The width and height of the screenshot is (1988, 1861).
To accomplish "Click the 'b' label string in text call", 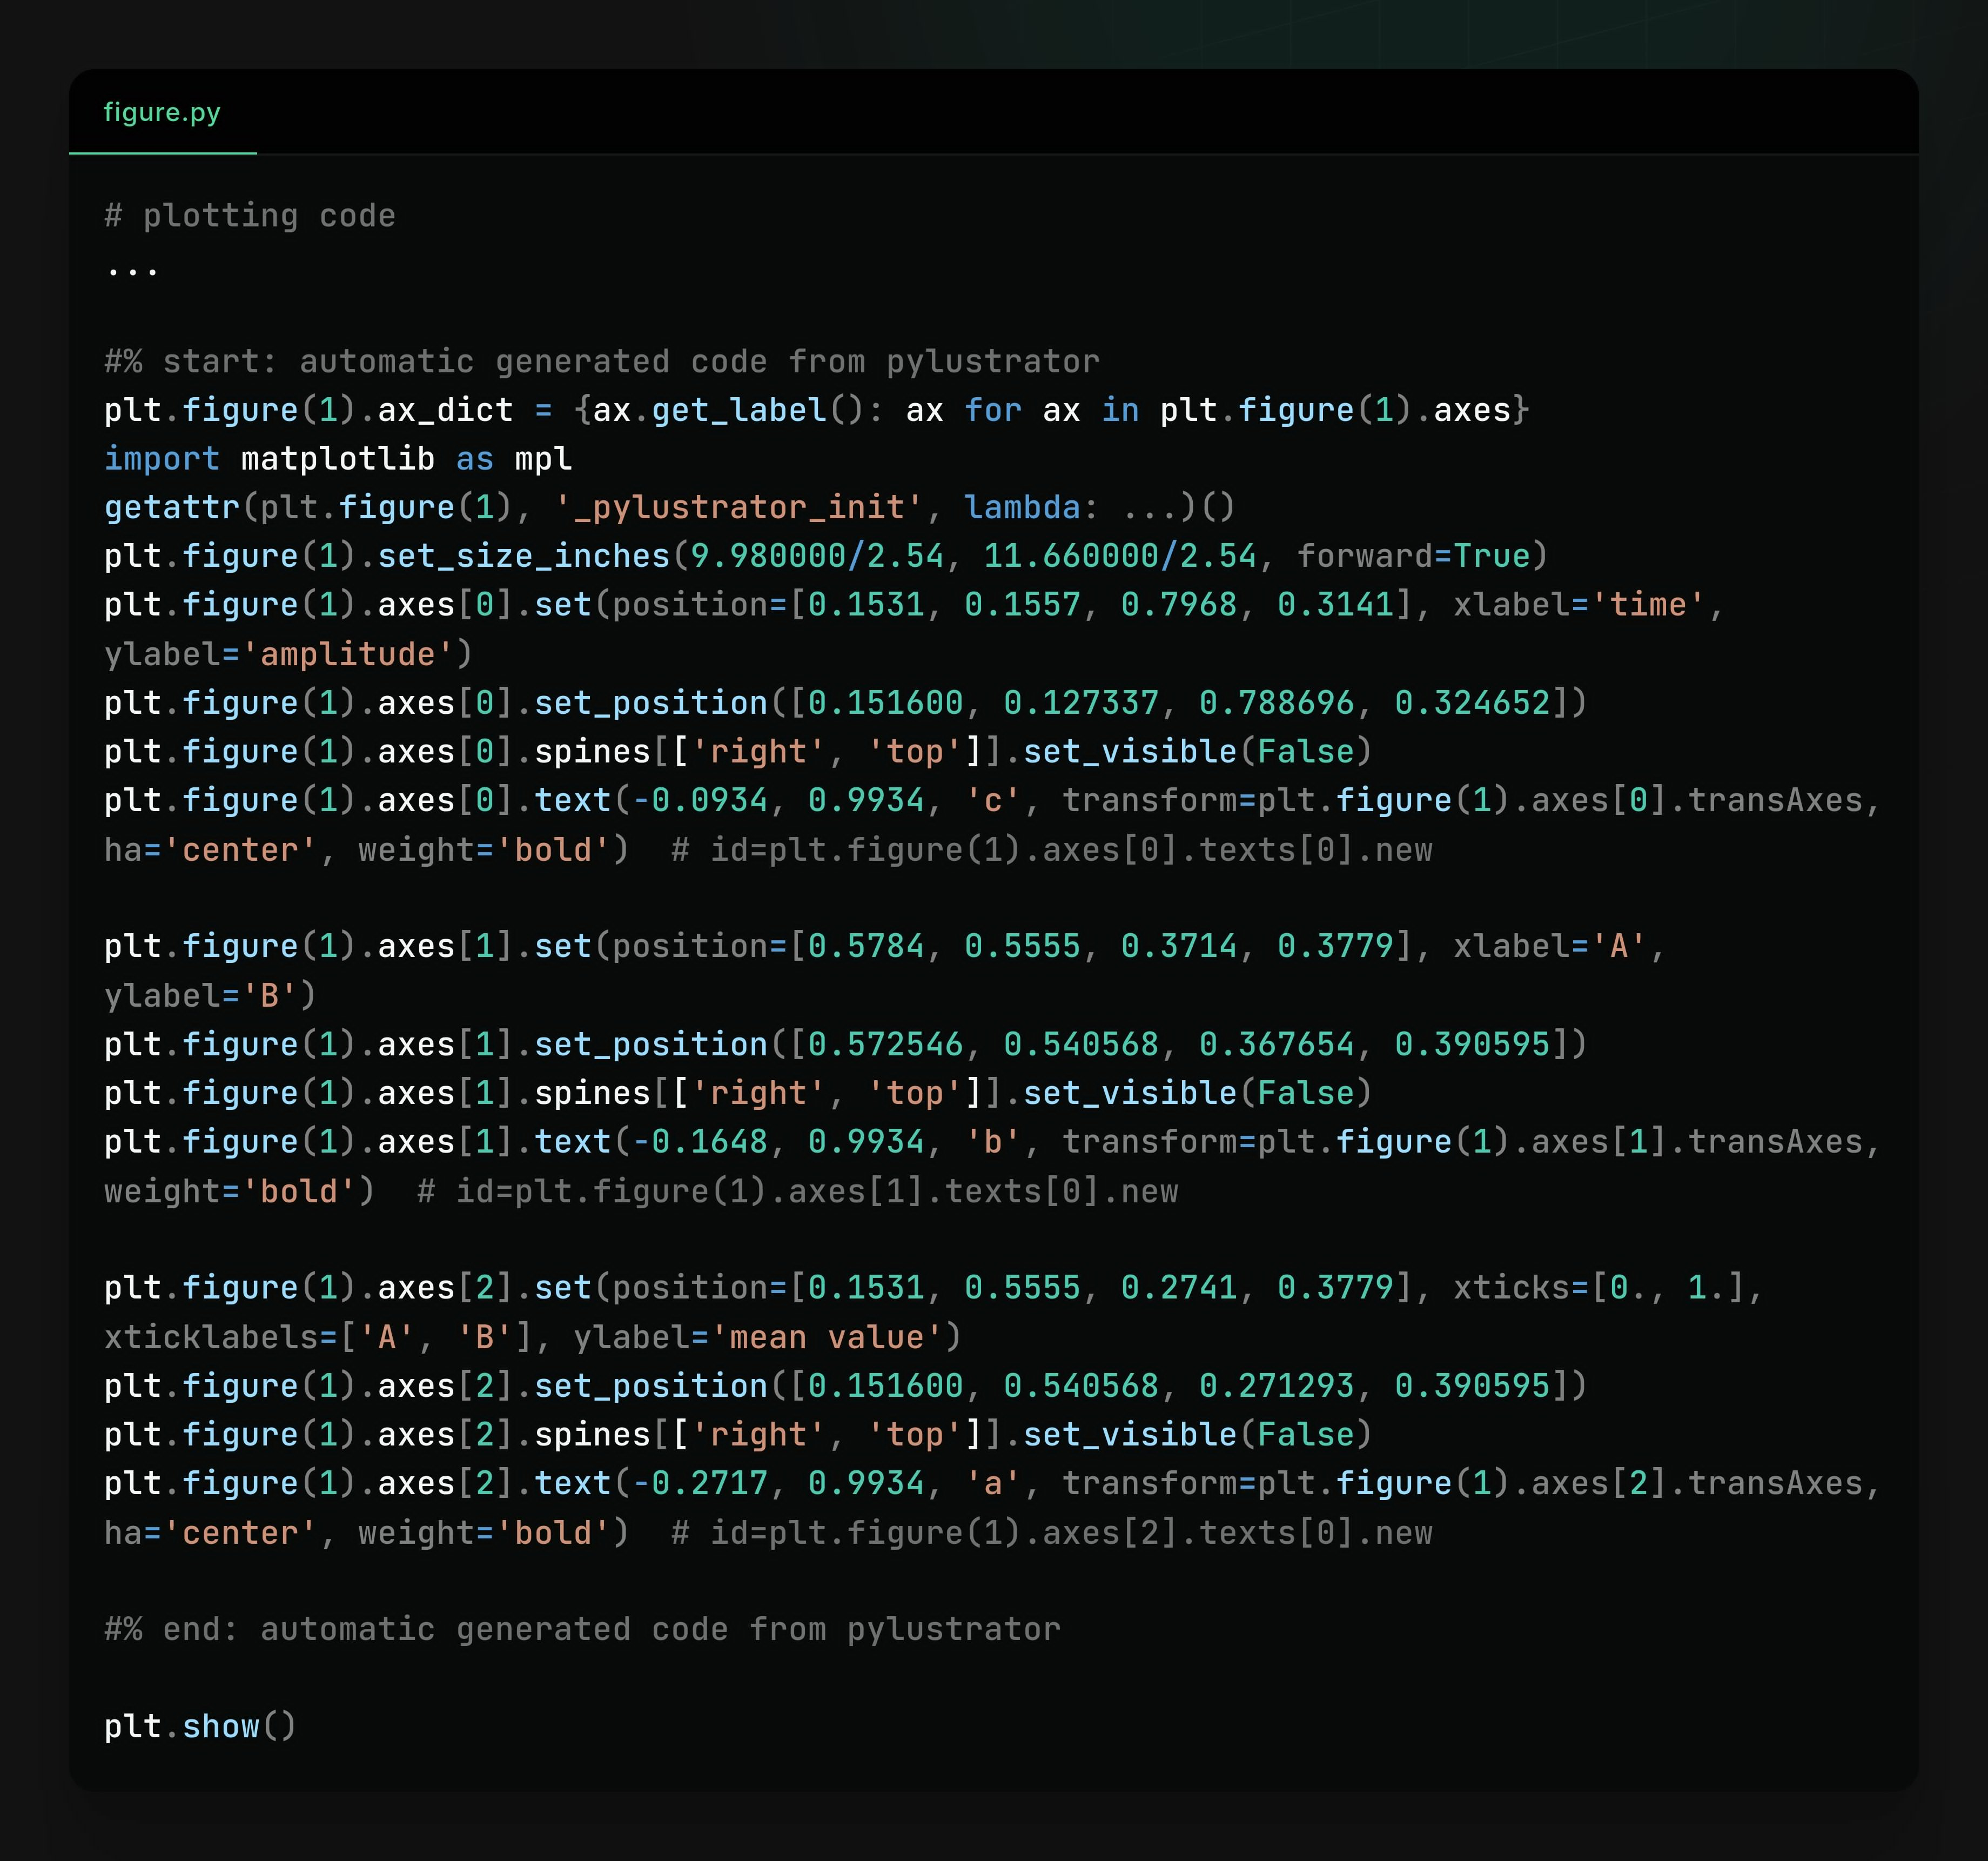I will click(993, 1142).
